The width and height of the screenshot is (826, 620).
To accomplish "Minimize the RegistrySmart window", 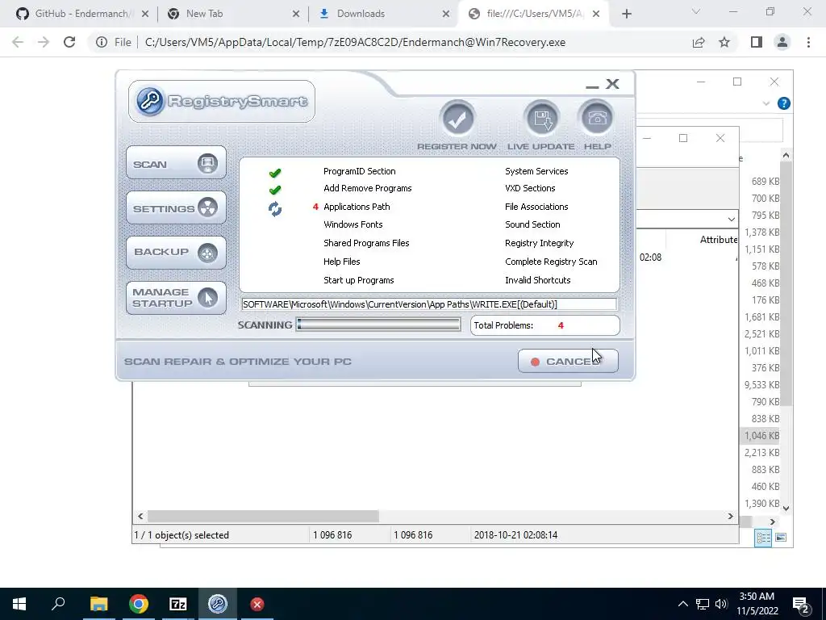I will [592, 86].
